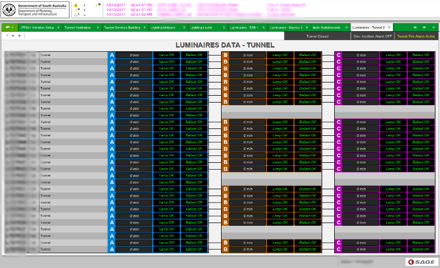This screenshot has width=440, height=268.
Task: Click the alarm flag icon near the timestamps
Action: coord(97,5)
